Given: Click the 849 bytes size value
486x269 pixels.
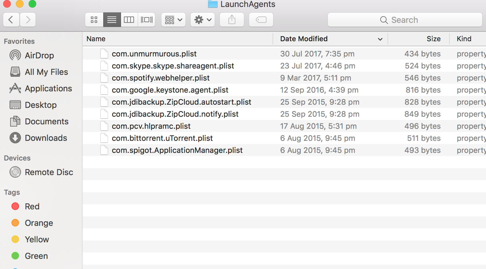Looking at the screenshot, I should (422, 114).
